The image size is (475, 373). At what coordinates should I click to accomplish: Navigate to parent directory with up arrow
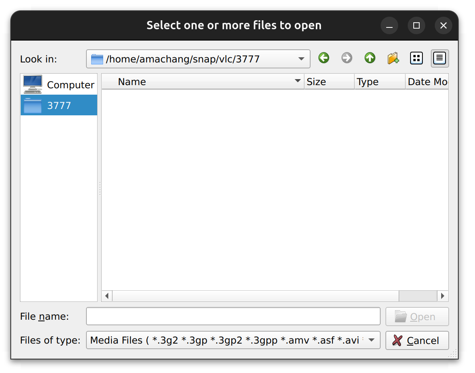[369, 58]
